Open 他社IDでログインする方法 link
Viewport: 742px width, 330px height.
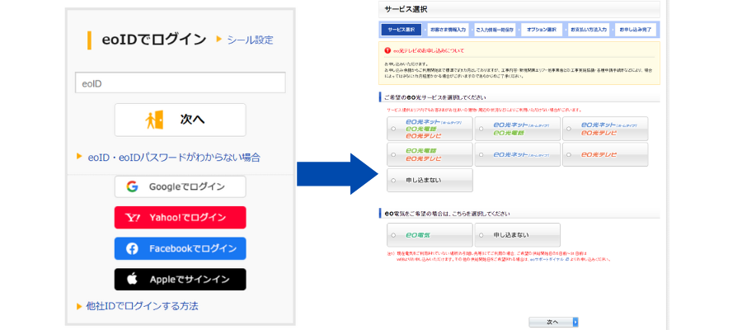tap(142, 306)
